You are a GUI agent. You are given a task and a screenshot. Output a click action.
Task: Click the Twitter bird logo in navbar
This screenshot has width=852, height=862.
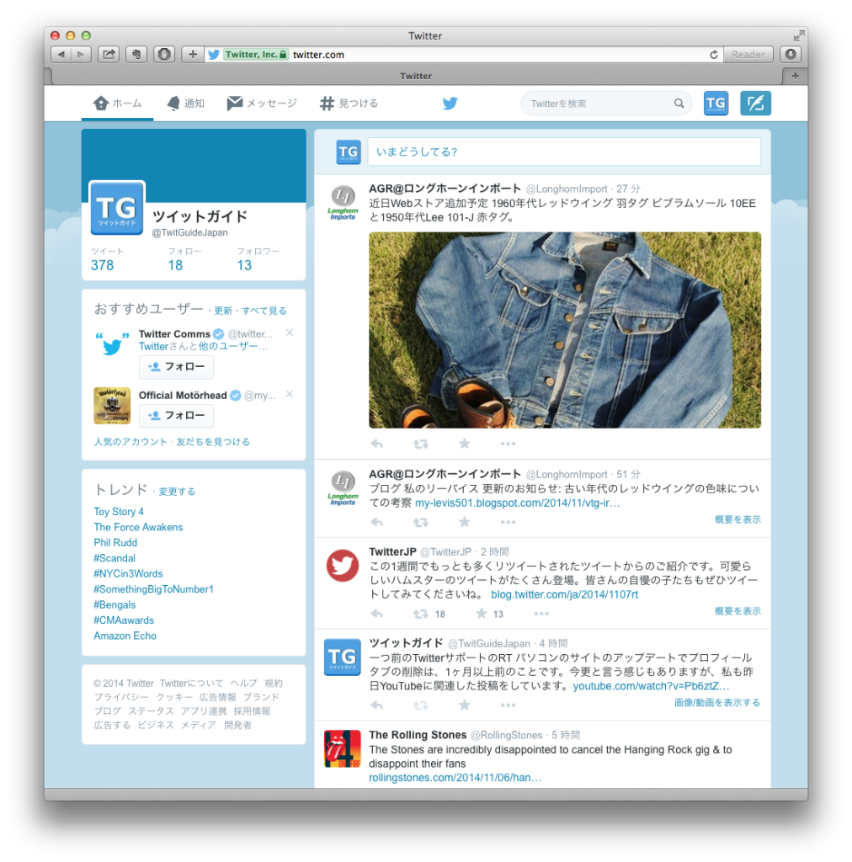click(x=450, y=104)
